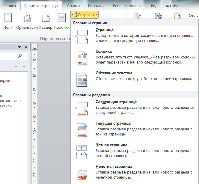Go to previous search result arrow
The height and width of the screenshot is (184, 199).
[x=16, y=66]
